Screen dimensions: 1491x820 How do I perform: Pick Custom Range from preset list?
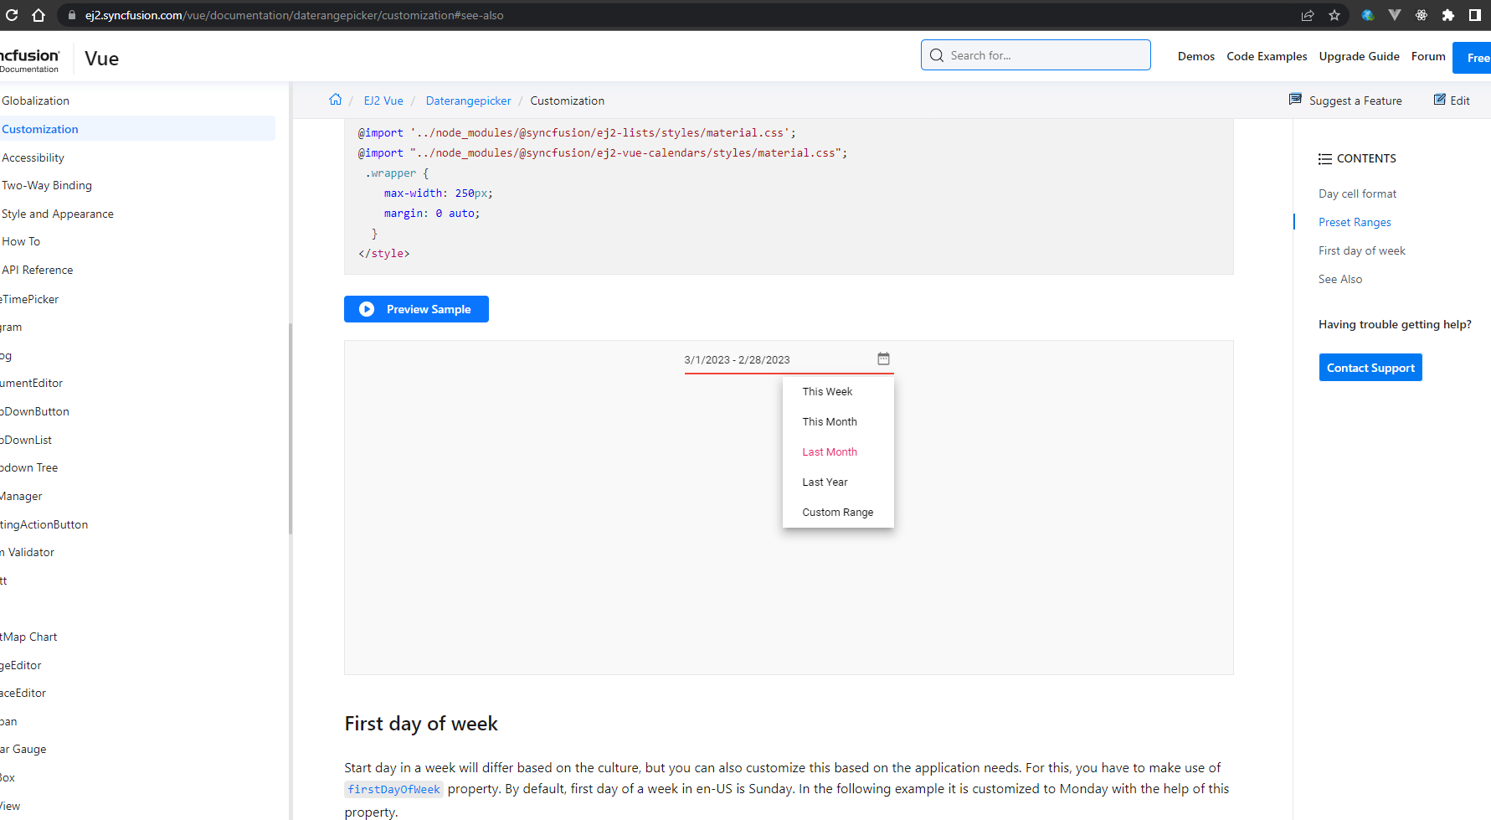(x=837, y=512)
